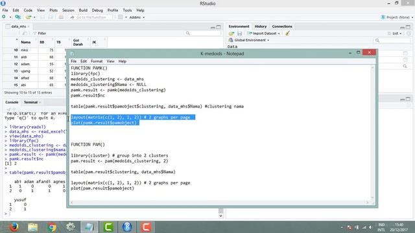The width and height of the screenshot is (415, 233).
Task: Save workspace via the floppy disk icon in Environment
Action: 239,34
